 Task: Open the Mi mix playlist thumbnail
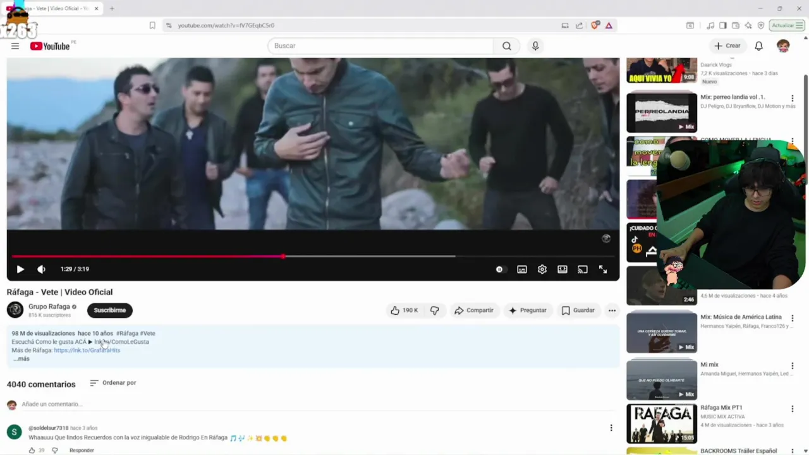point(662,380)
